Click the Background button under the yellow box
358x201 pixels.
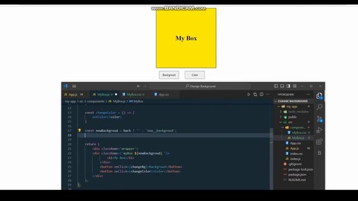[169, 75]
